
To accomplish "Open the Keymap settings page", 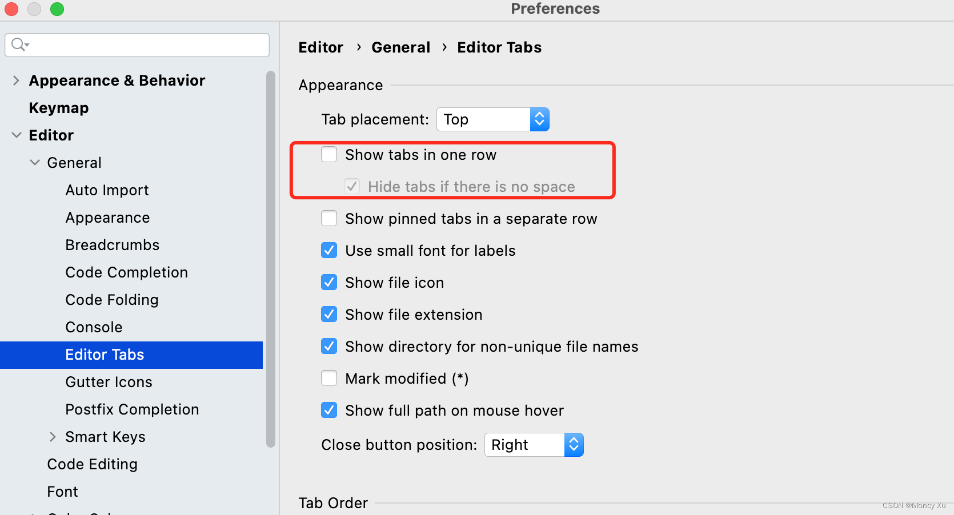I will click(x=59, y=108).
